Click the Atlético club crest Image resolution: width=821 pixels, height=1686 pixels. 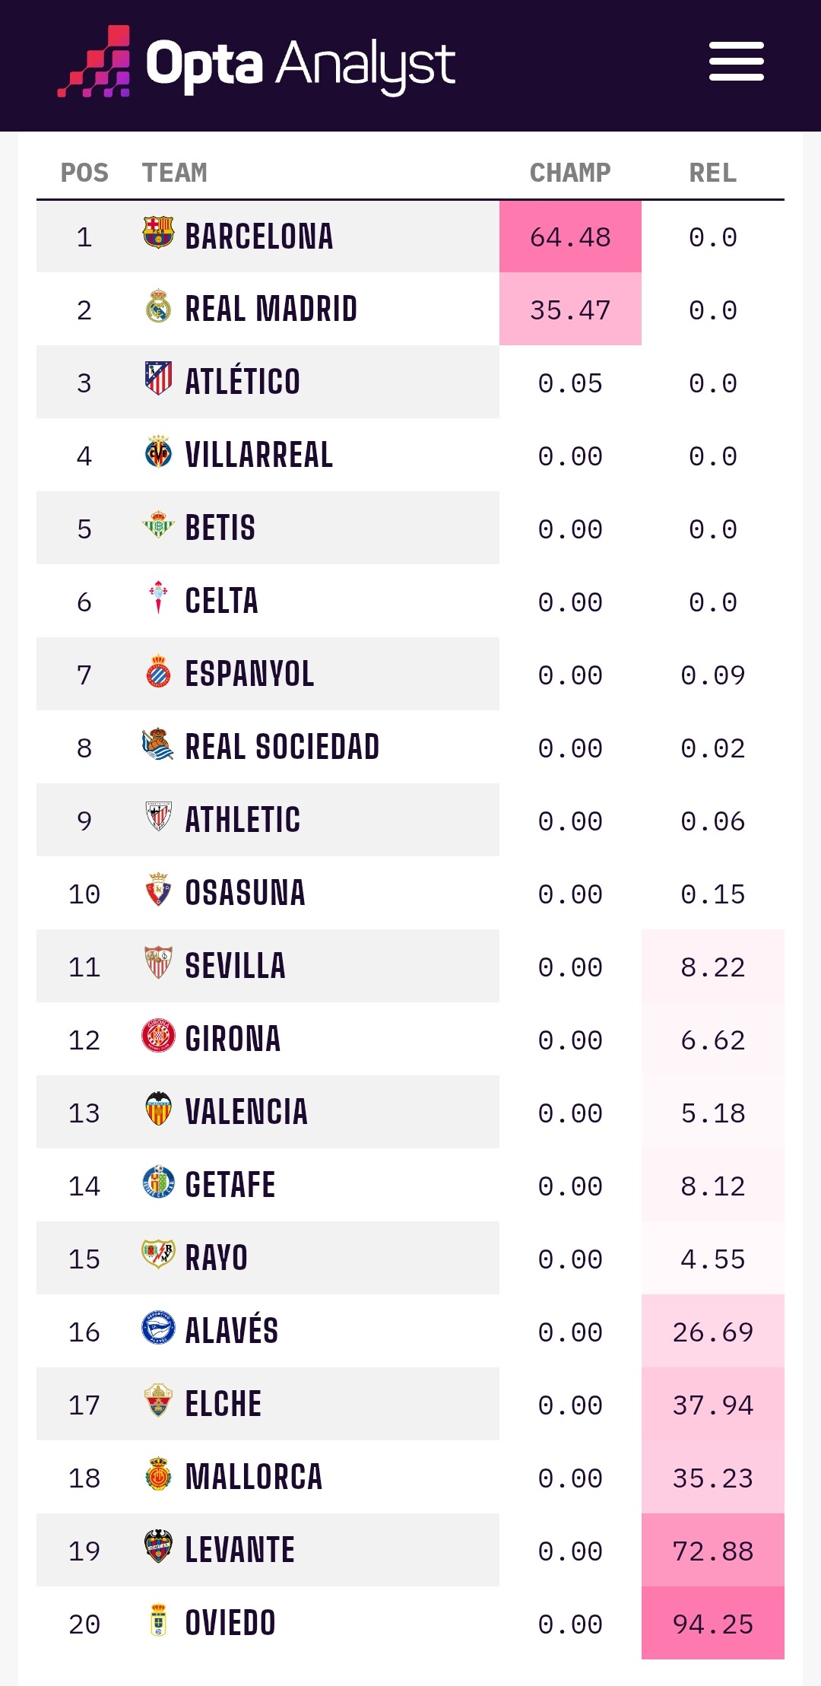pyautogui.click(x=158, y=378)
